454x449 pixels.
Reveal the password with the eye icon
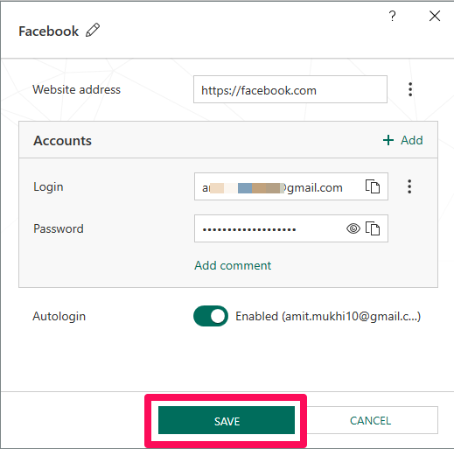tap(353, 228)
